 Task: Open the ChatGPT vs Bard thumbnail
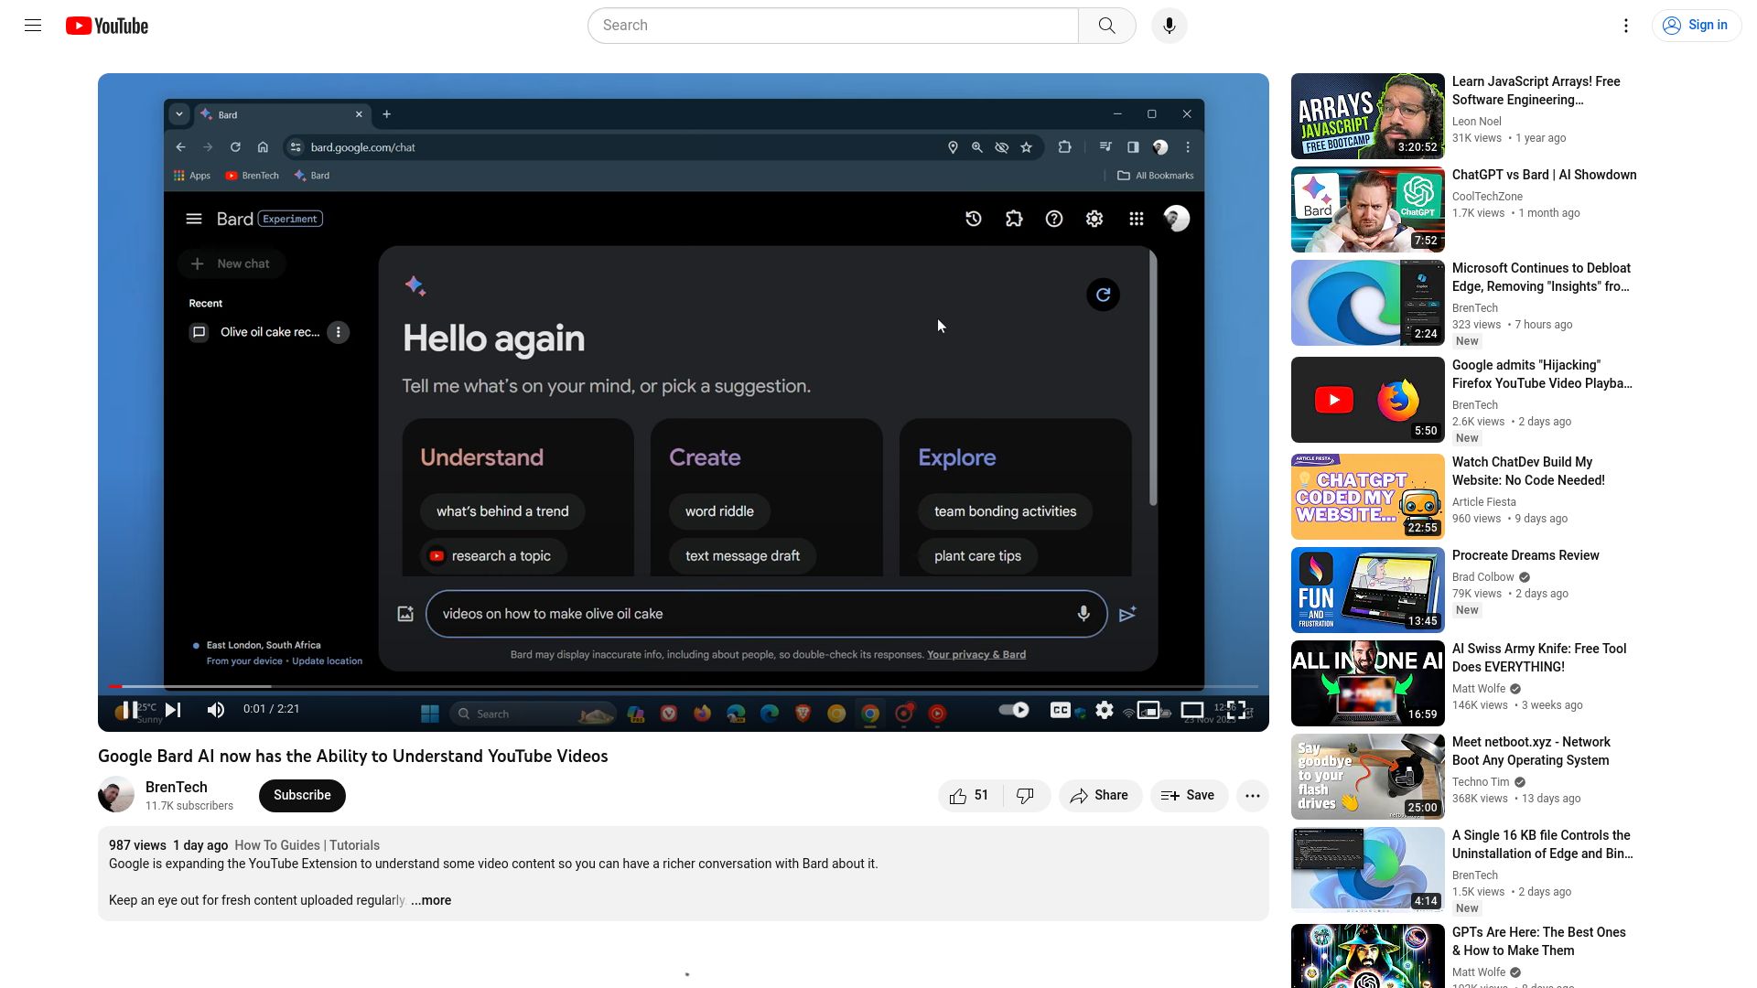[1367, 209]
